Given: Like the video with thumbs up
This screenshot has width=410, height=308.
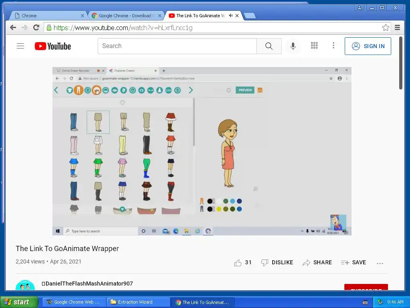Looking at the screenshot, I should pos(238,263).
